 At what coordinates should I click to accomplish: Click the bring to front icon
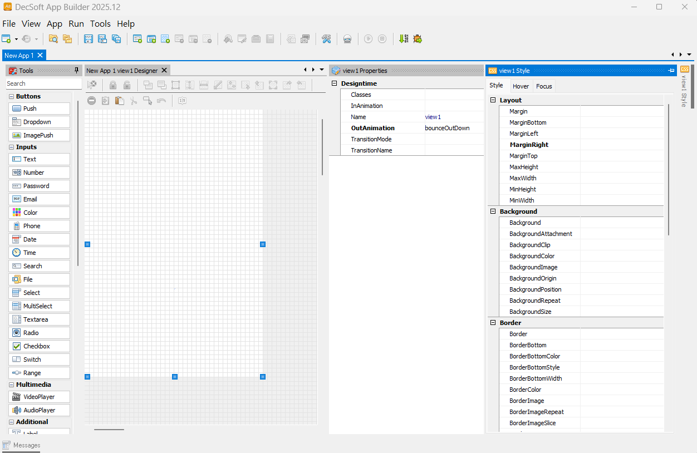pos(148,85)
